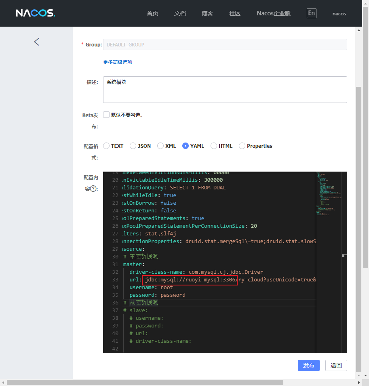369x386 pixels.
Task: Click the 返回 button
Action: (x=336, y=365)
